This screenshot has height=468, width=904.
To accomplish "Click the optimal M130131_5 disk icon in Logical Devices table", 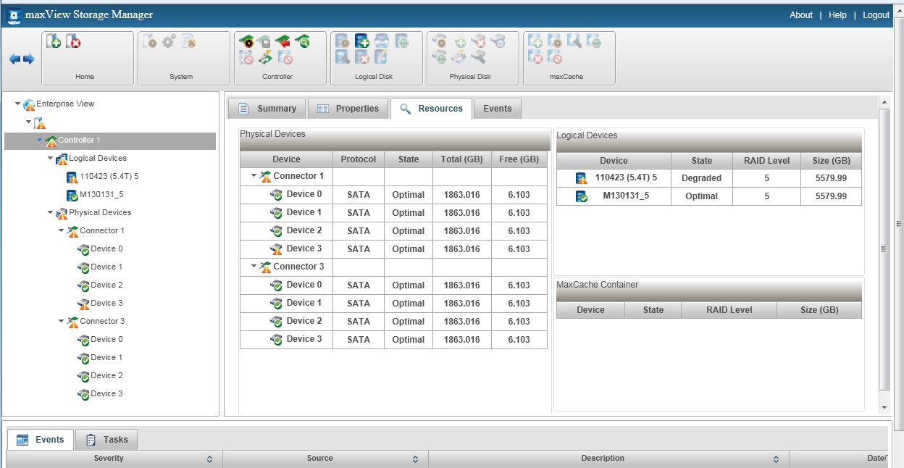I will tap(581, 196).
